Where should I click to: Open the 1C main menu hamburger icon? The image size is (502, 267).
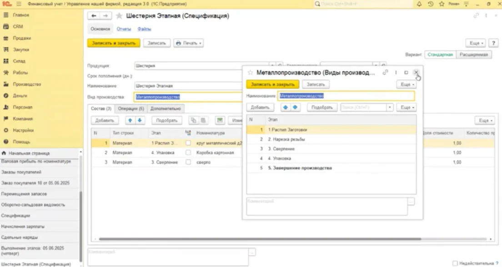pyautogui.click(x=19, y=4)
